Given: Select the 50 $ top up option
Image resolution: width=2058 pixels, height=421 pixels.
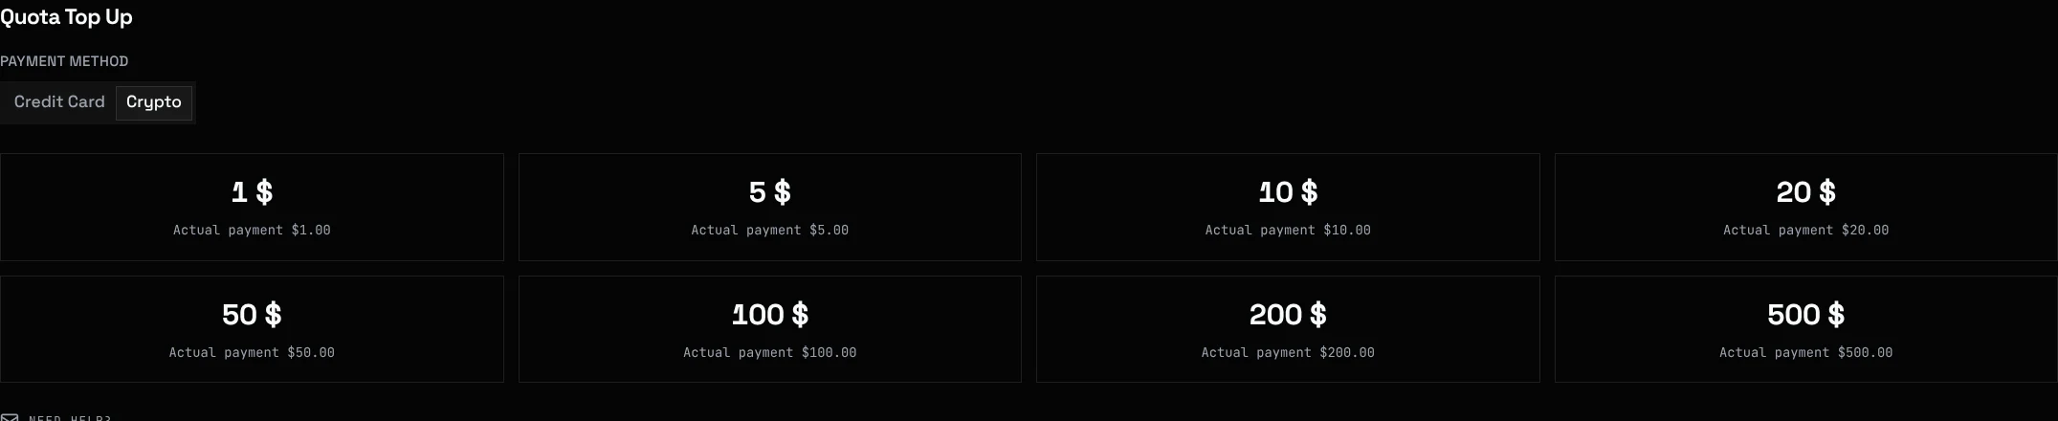Looking at the screenshot, I should coord(252,329).
